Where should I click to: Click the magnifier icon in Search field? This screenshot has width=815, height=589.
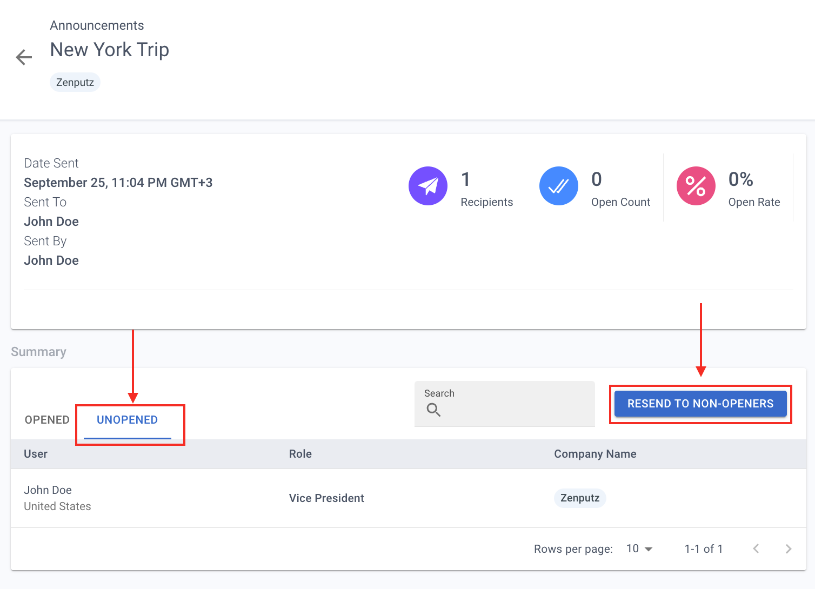[x=433, y=410]
